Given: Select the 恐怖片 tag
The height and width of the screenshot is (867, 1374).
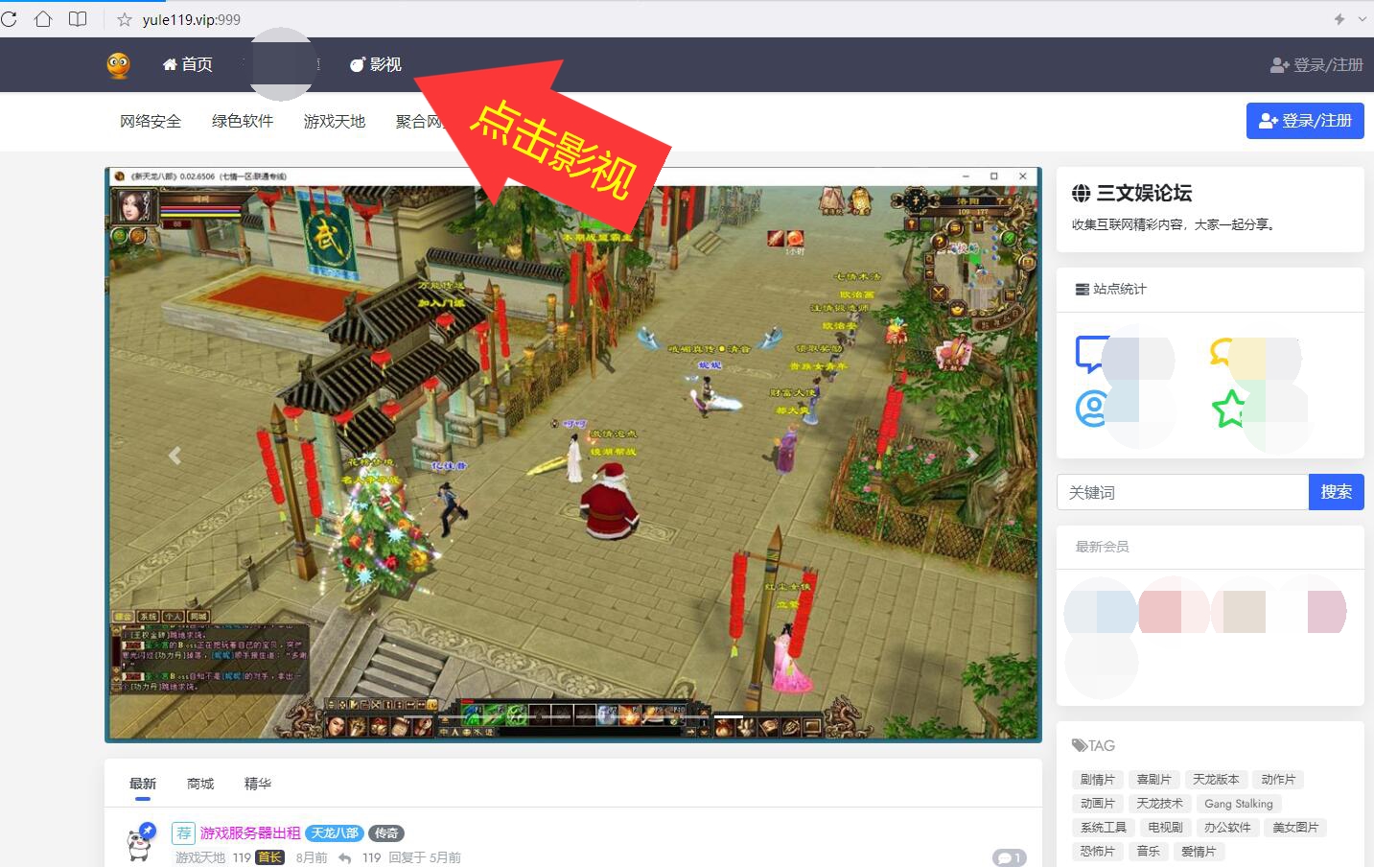Looking at the screenshot, I should click(1097, 851).
